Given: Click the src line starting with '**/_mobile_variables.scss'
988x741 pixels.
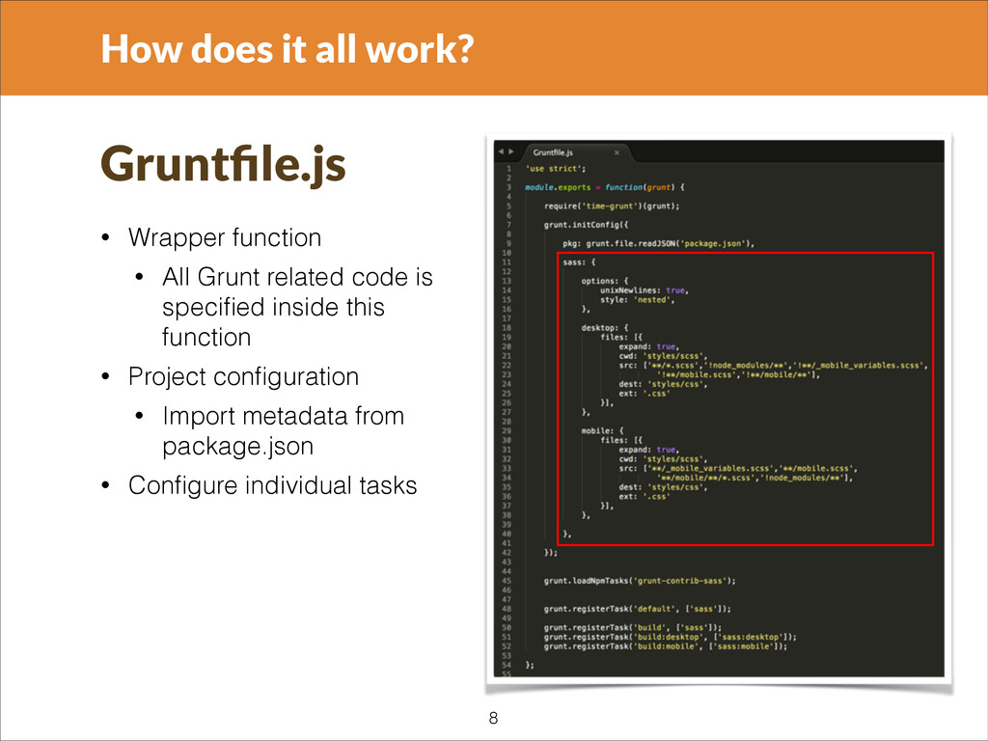Looking at the screenshot, I should click(738, 469).
